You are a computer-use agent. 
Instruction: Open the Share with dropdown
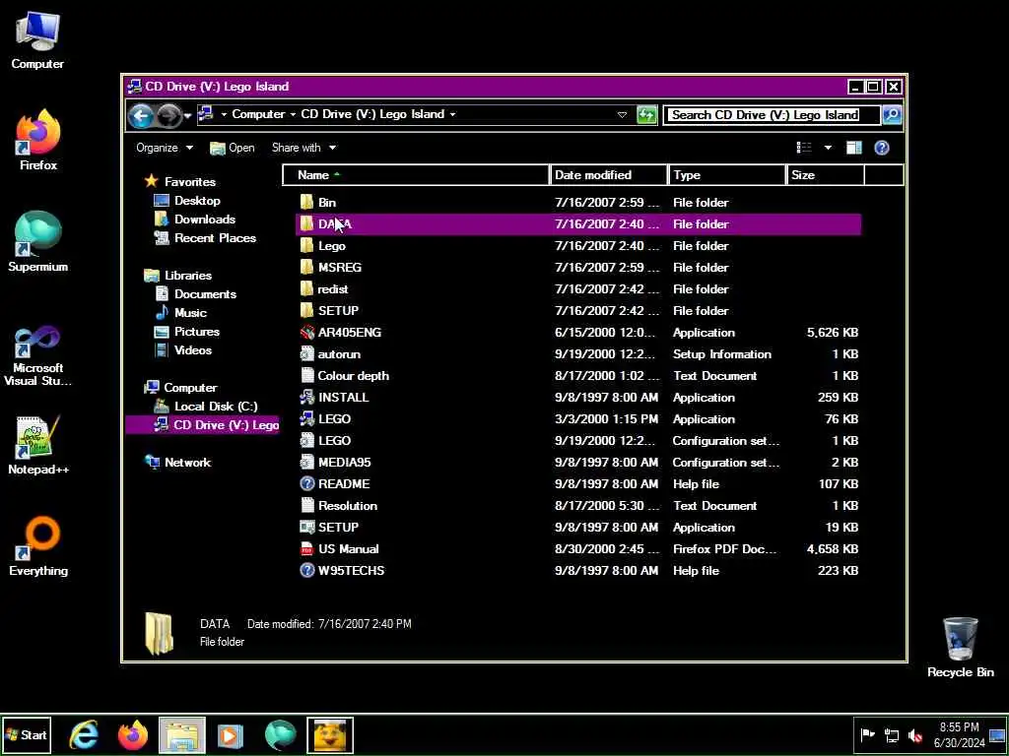point(303,148)
